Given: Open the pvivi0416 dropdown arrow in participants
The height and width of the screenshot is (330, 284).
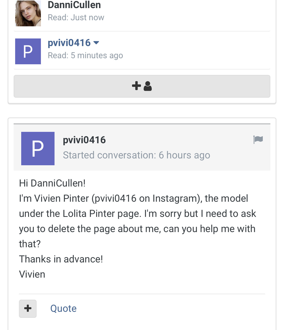Looking at the screenshot, I should (96, 43).
